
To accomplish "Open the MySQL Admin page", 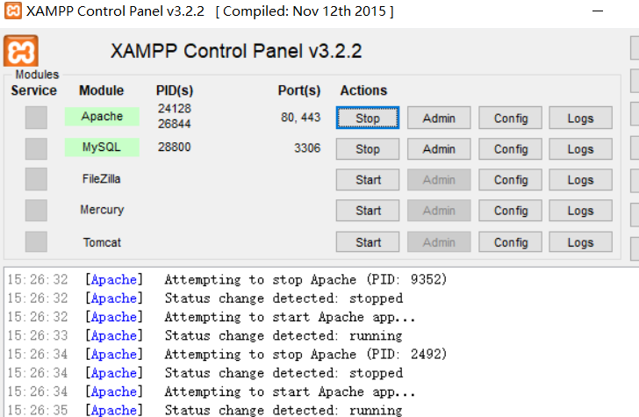I will [439, 148].
